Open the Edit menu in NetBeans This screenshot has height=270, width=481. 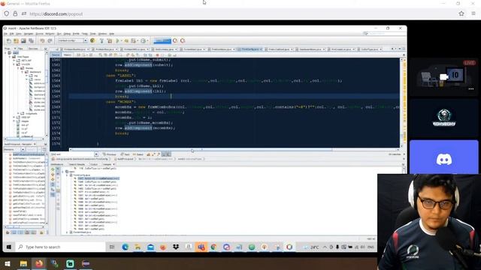(x=12, y=34)
